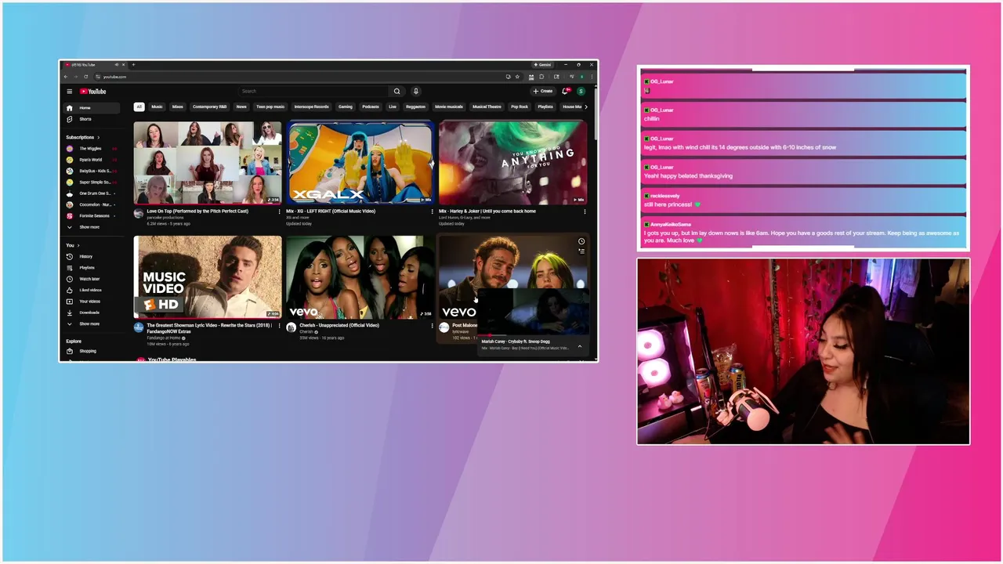The width and height of the screenshot is (1003, 564).
Task: Open the Chrome three-dot menu
Action: (x=592, y=77)
